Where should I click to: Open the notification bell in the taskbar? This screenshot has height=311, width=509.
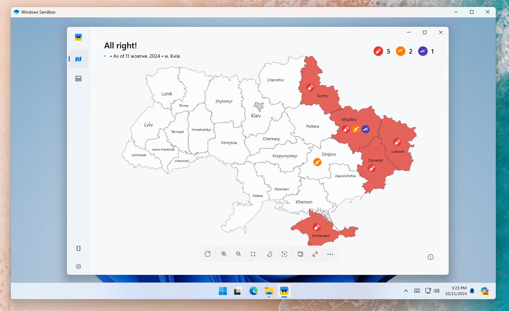(x=472, y=291)
